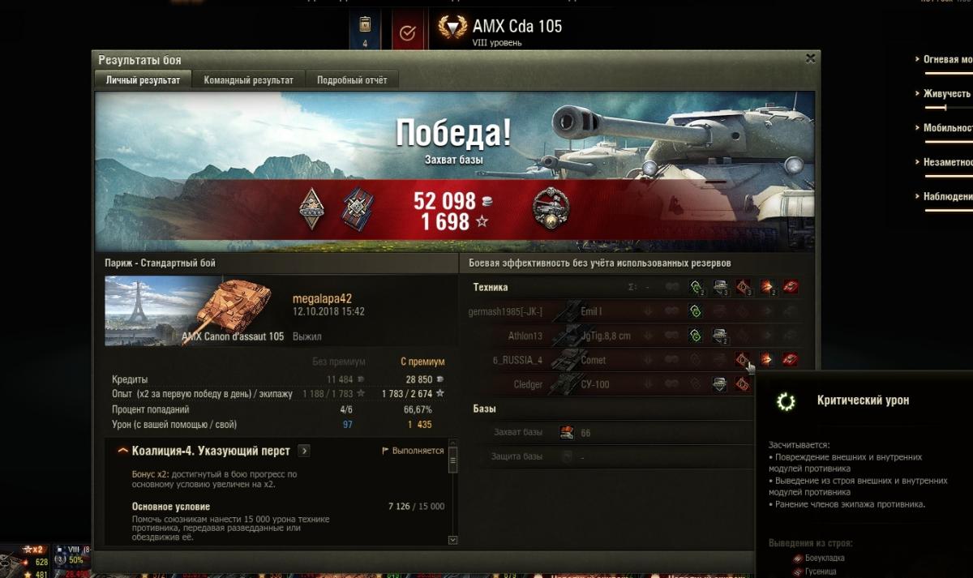Click the mission list scrollbar down arrow
Viewport: 973px width, 578px height.
452,540
